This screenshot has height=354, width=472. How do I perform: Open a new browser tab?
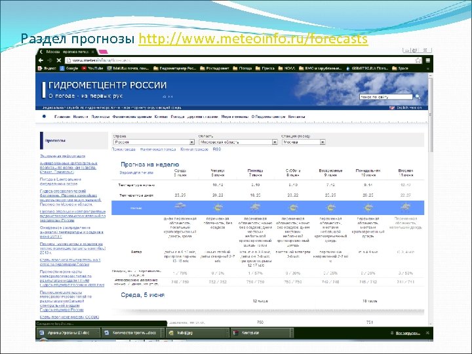(x=103, y=52)
